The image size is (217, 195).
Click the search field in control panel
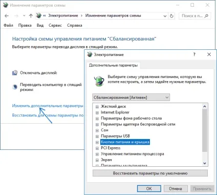coord(195,16)
